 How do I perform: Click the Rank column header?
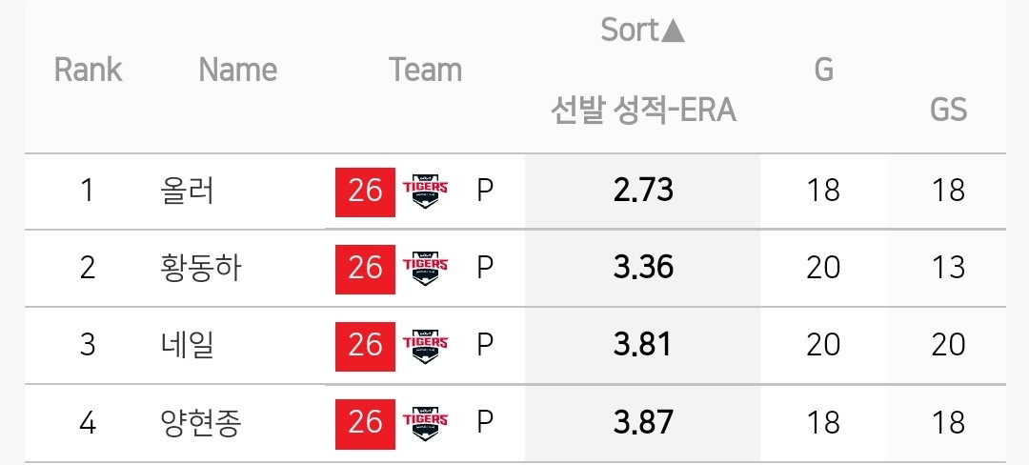coord(88,70)
